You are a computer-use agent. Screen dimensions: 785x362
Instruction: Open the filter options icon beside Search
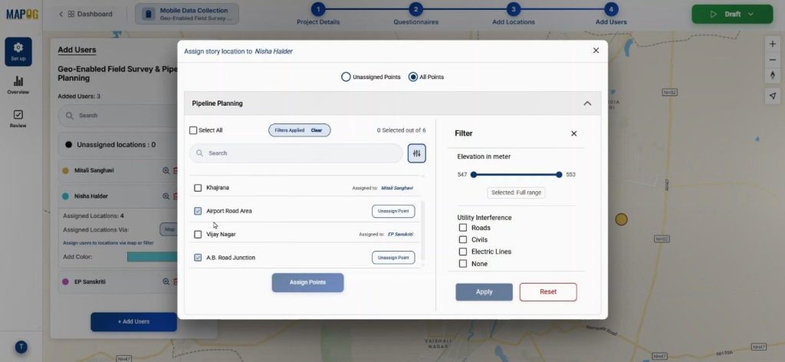(416, 153)
